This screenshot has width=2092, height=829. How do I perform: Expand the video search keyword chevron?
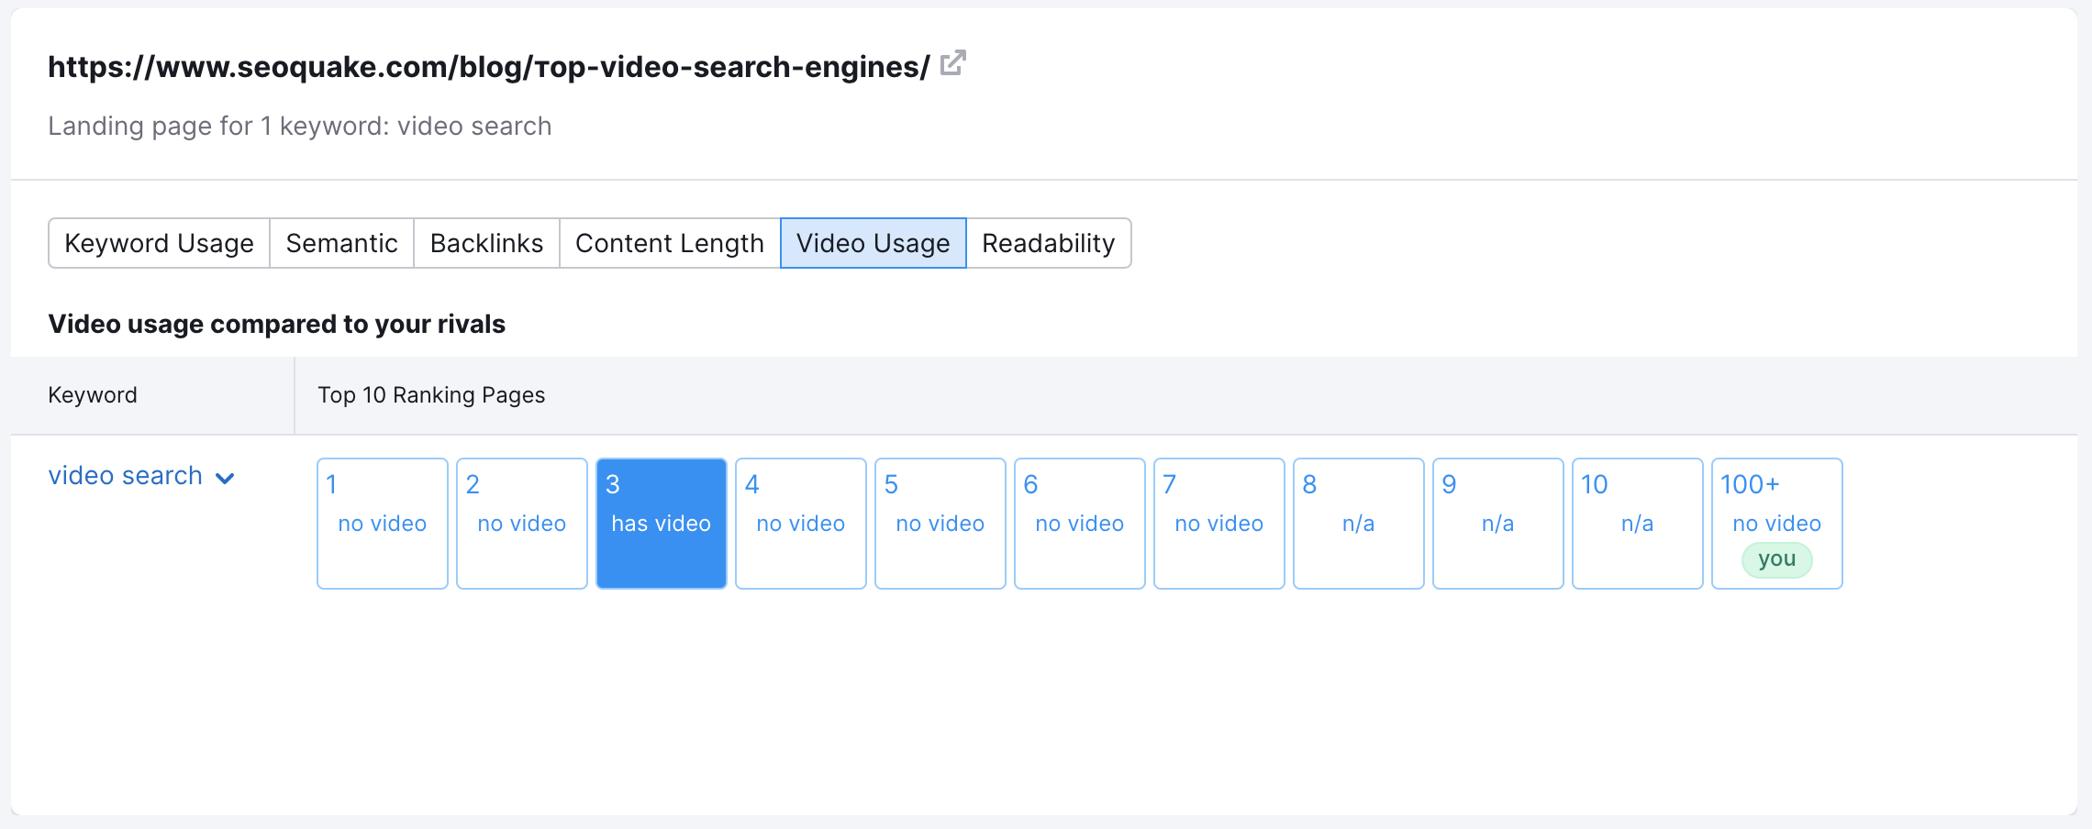coord(225,478)
